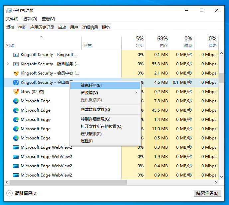Screen dimensions: 229x205
Task: Click the Task Manager title bar icon
Action: [x=9, y=11]
